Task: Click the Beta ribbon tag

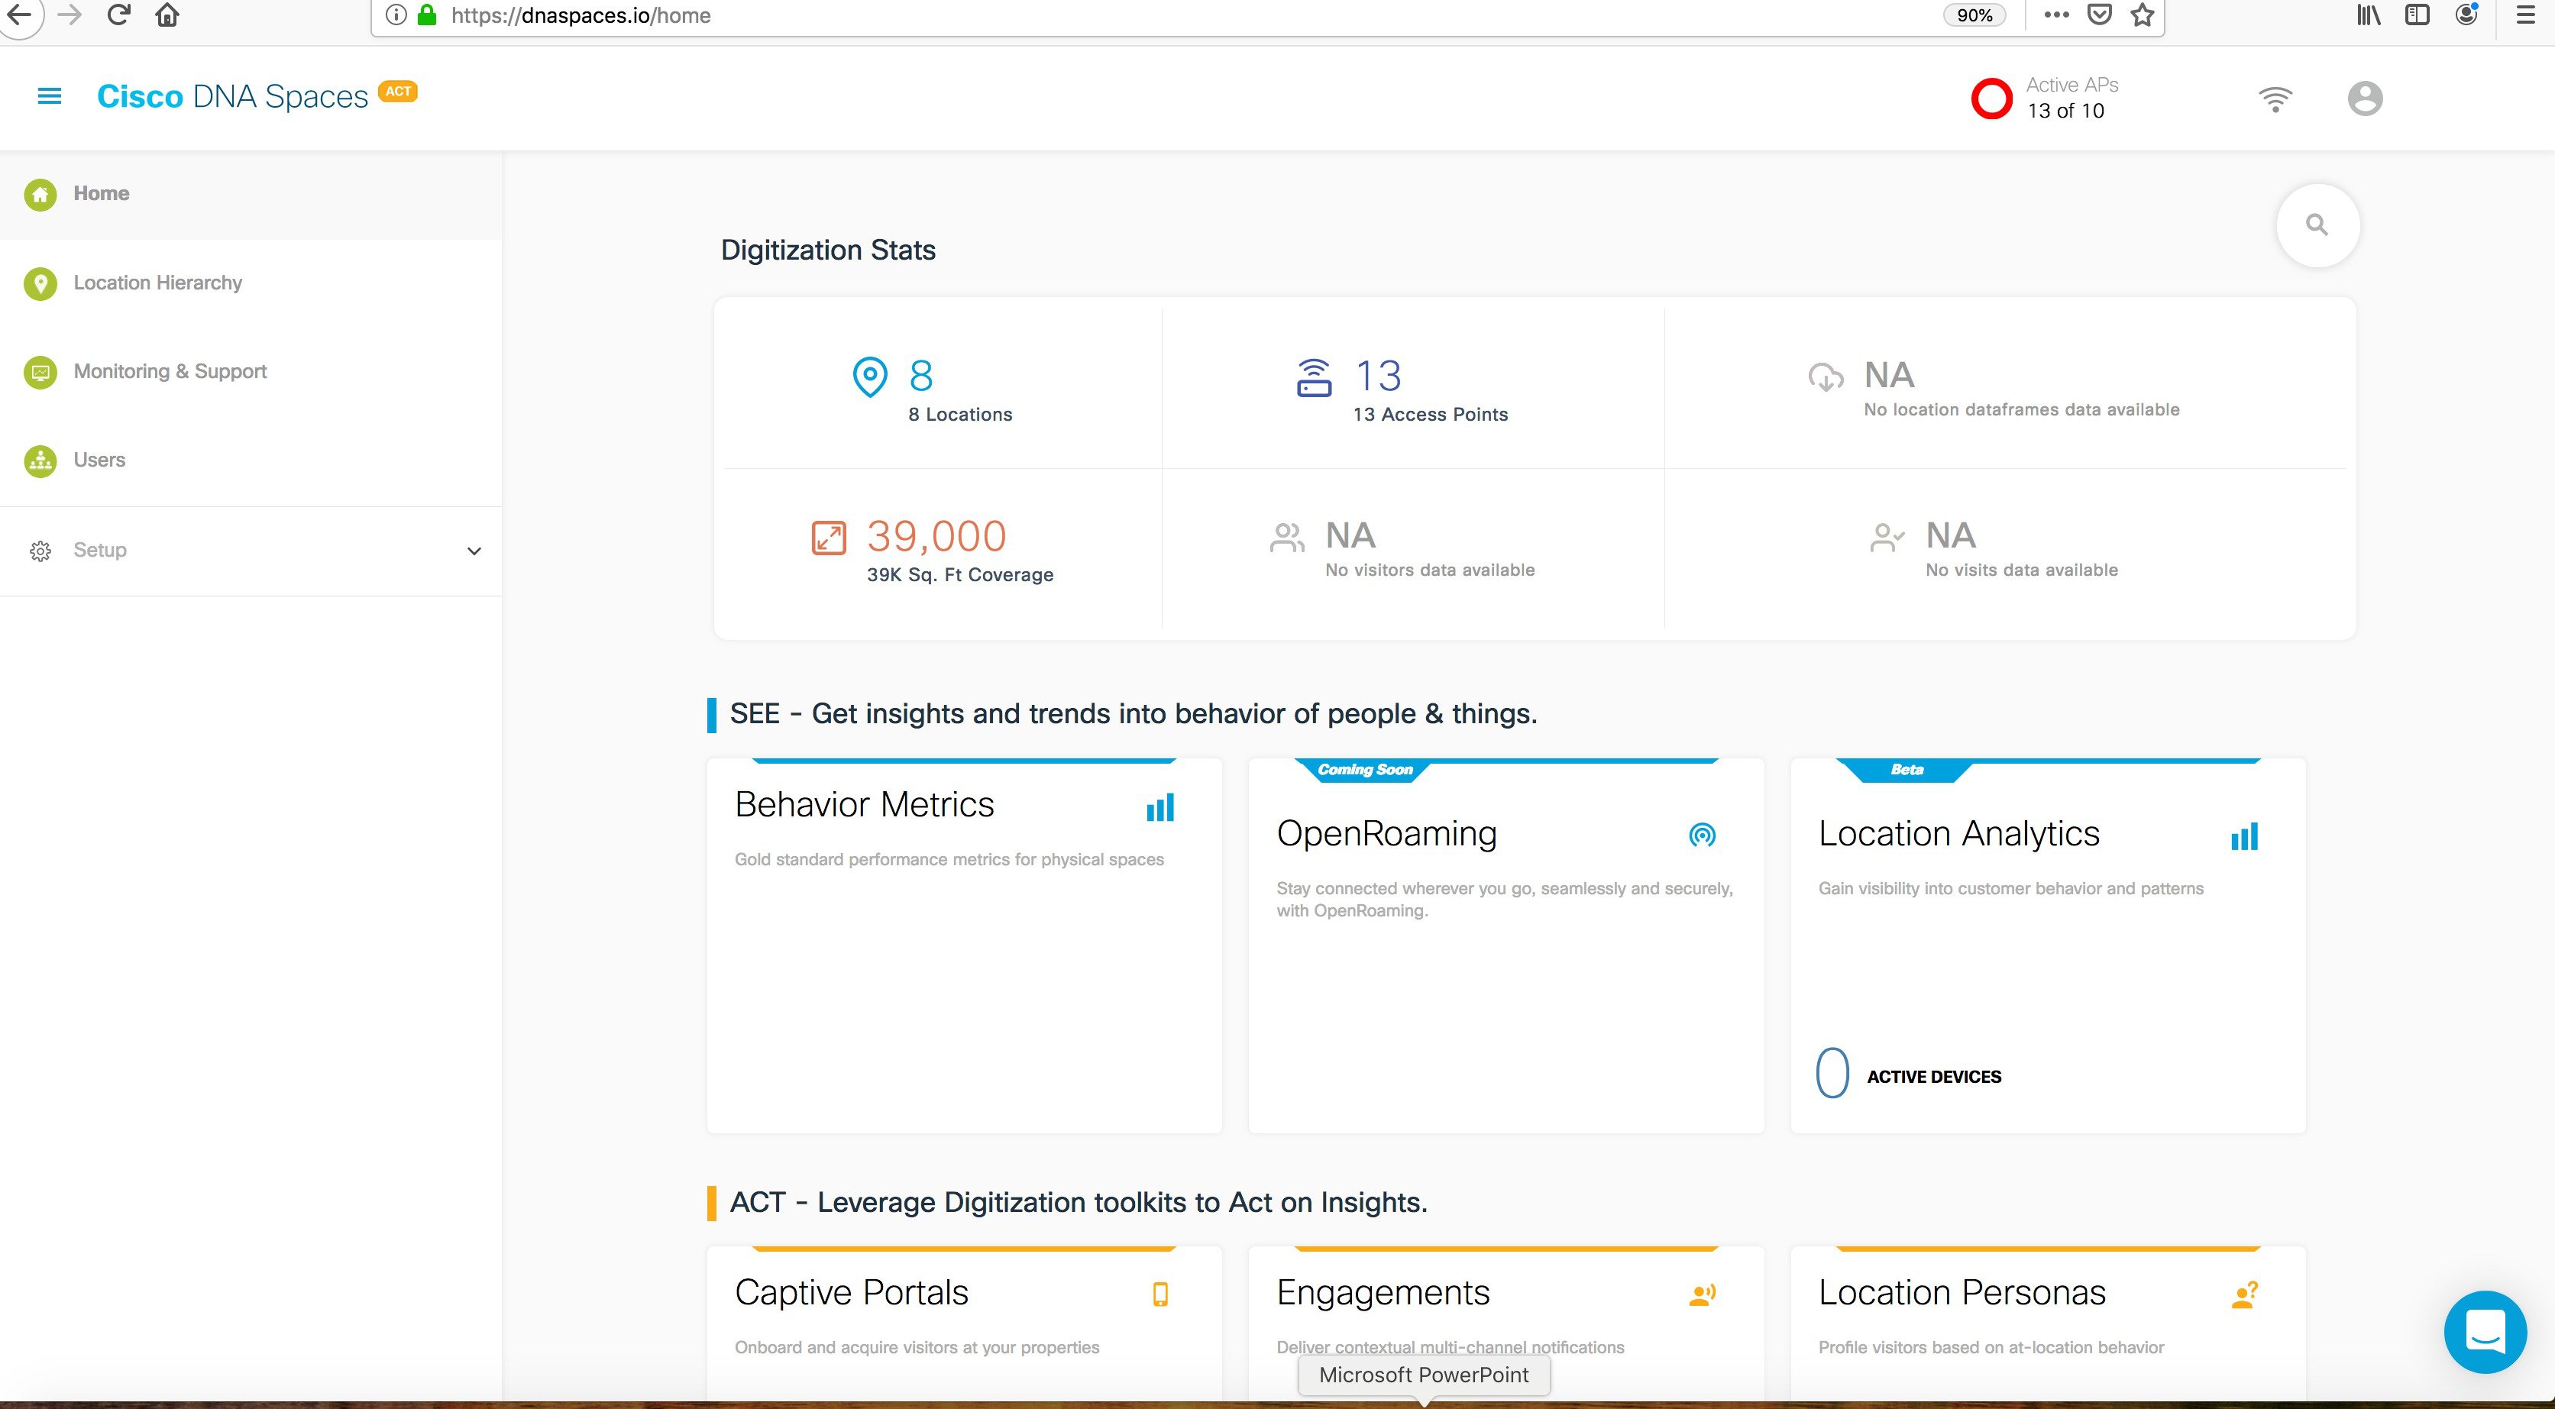Action: [x=1907, y=771]
